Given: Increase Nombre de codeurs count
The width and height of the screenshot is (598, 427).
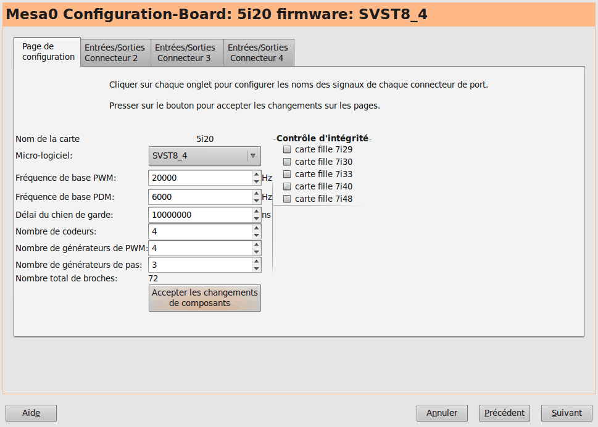Looking at the screenshot, I should pyautogui.click(x=256, y=228).
